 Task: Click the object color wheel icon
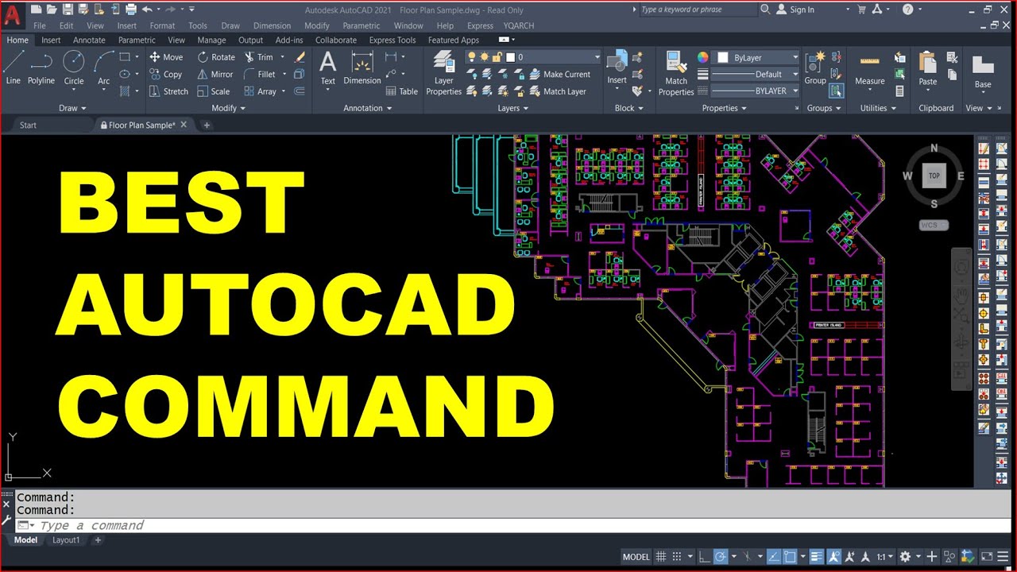pyautogui.click(x=703, y=57)
